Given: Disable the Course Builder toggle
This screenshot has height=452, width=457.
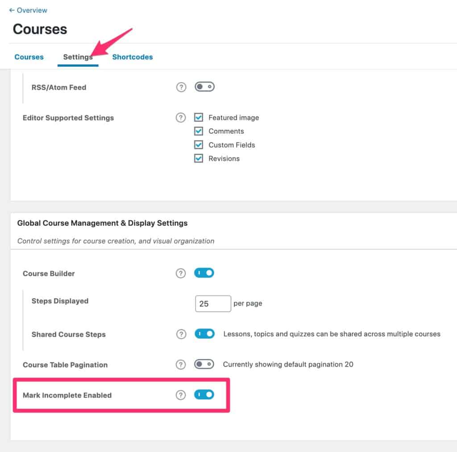Looking at the screenshot, I should click(x=204, y=273).
